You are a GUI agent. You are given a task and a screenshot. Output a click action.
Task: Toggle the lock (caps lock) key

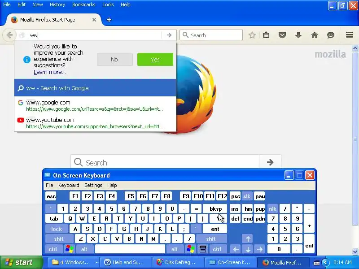[x=57, y=229]
